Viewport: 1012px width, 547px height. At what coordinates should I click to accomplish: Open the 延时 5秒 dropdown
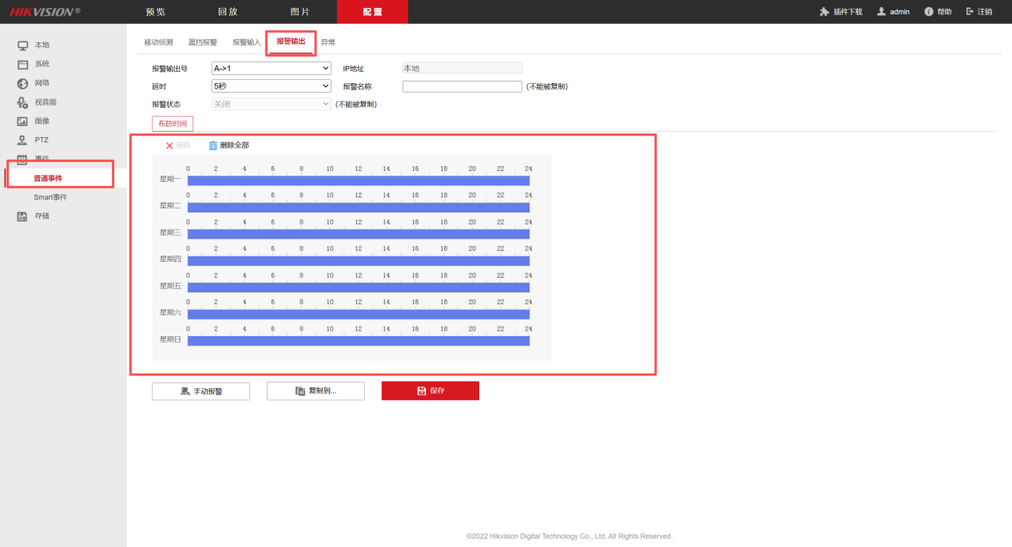(271, 86)
